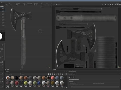Screen dimensions: 121x90
Task: Click the white brush alpha preview
Action: pos(1,36)
